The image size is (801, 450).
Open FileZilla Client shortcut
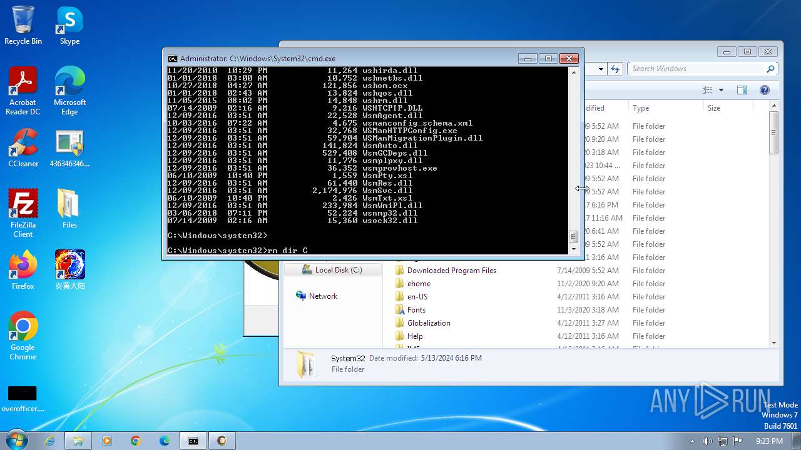(x=23, y=214)
